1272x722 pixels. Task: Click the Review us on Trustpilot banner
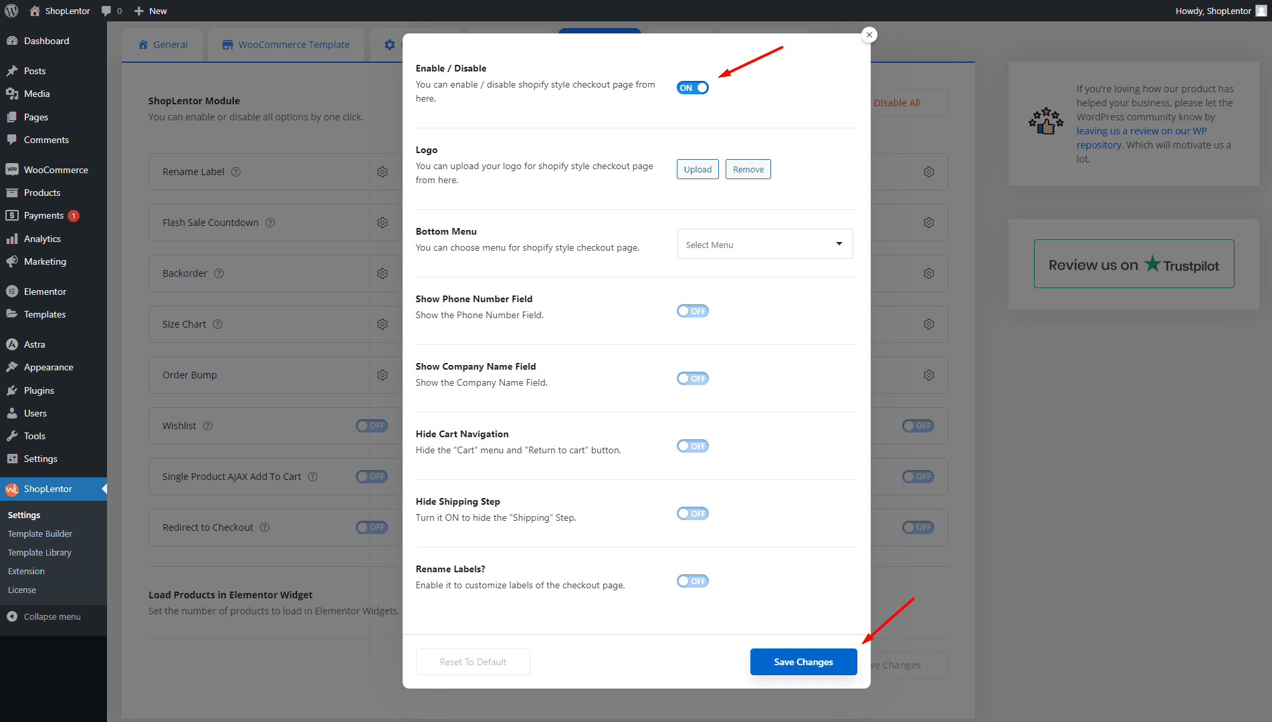tap(1134, 264)
